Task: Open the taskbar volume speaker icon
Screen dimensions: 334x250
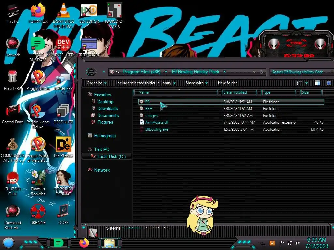Action: [298, 243]
